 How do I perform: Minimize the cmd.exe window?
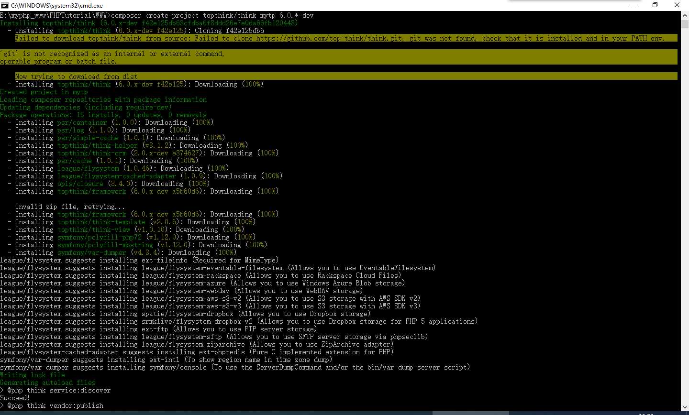click(633, 5)
